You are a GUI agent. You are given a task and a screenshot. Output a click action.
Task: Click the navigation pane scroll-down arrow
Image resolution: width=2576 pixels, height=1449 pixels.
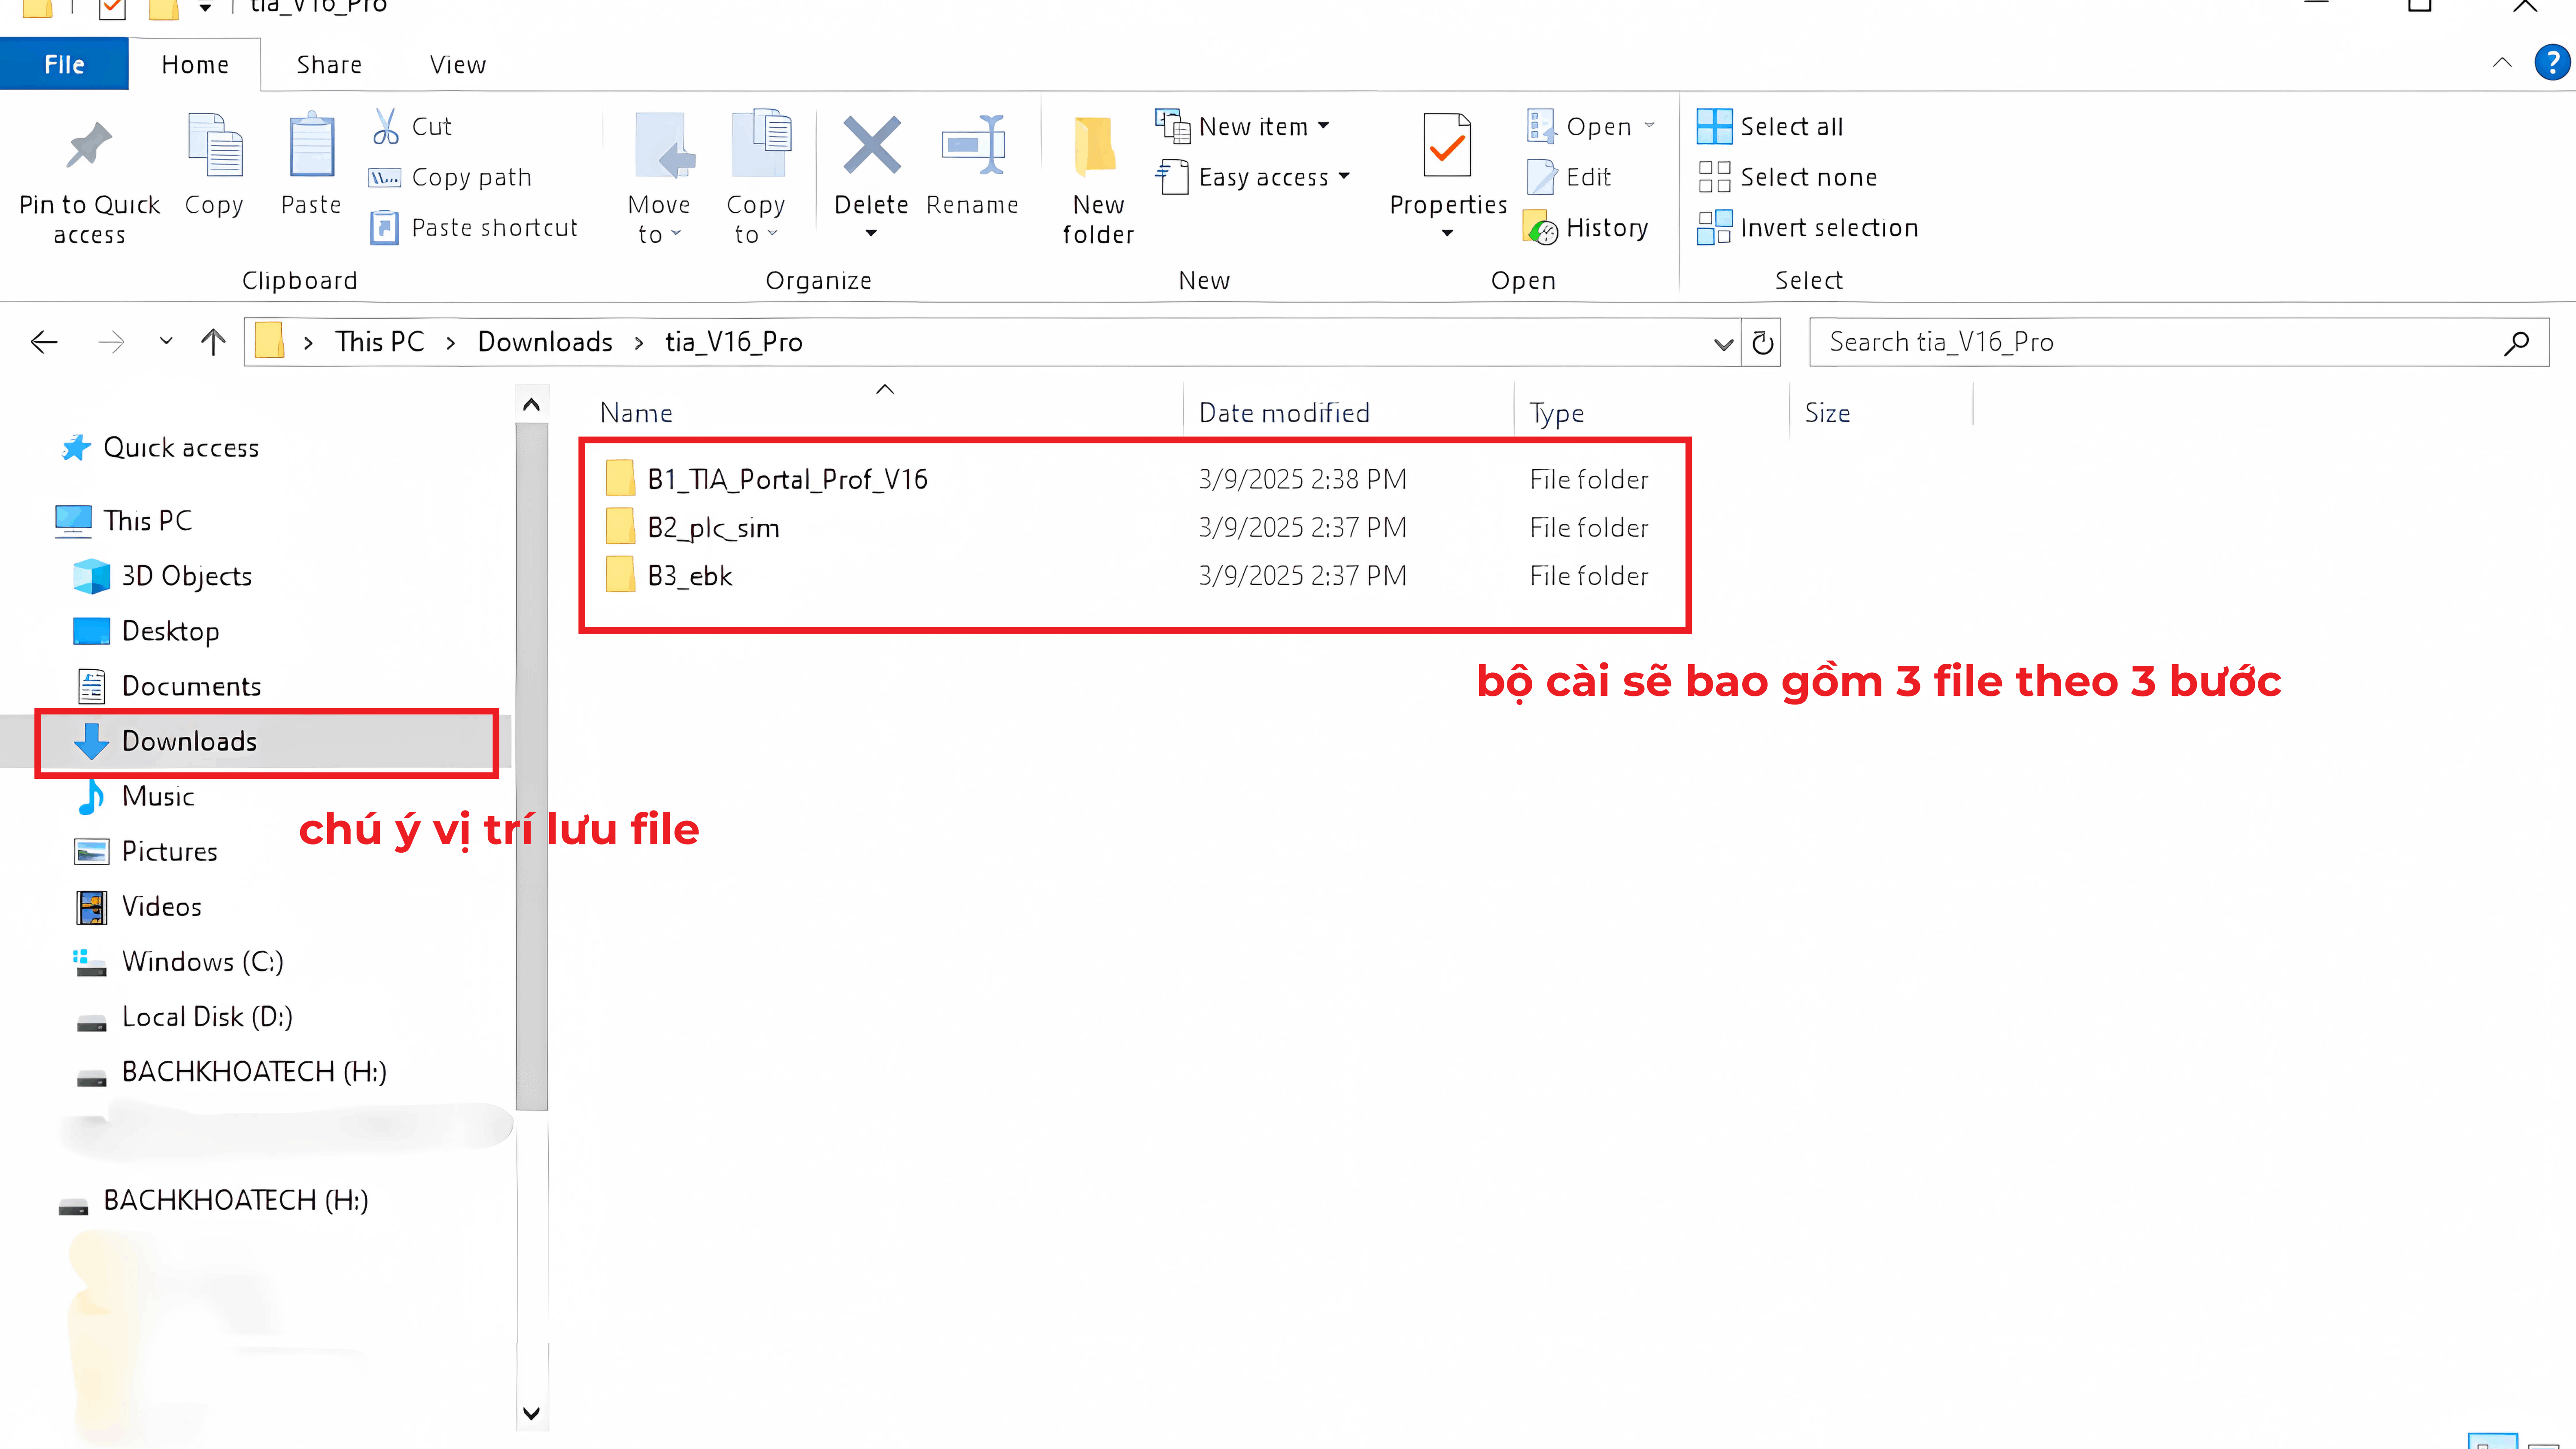pyautogui.click(x=531, y=1413)
